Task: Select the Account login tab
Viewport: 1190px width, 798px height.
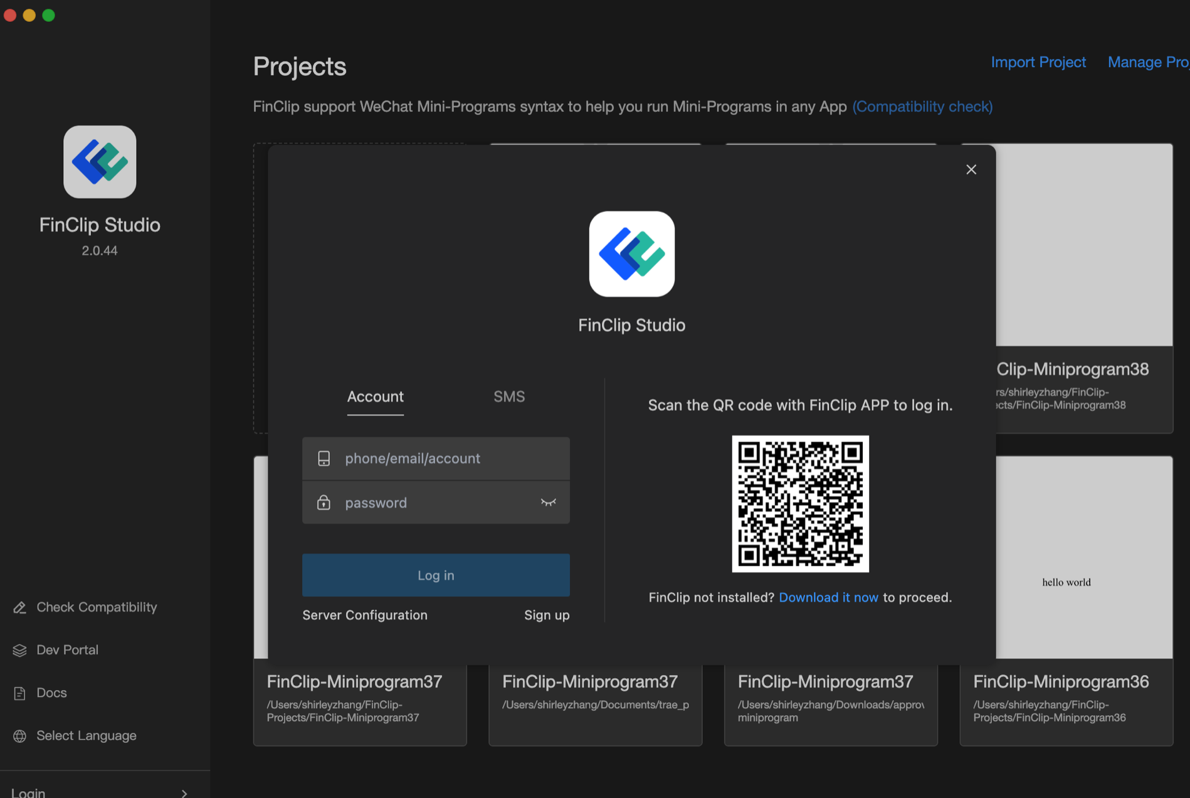Action: 375,396
